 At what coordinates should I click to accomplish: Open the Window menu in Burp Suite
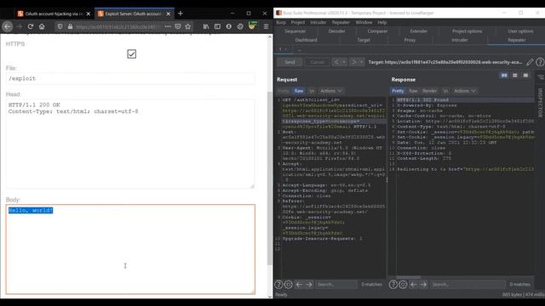pos(364,22)
